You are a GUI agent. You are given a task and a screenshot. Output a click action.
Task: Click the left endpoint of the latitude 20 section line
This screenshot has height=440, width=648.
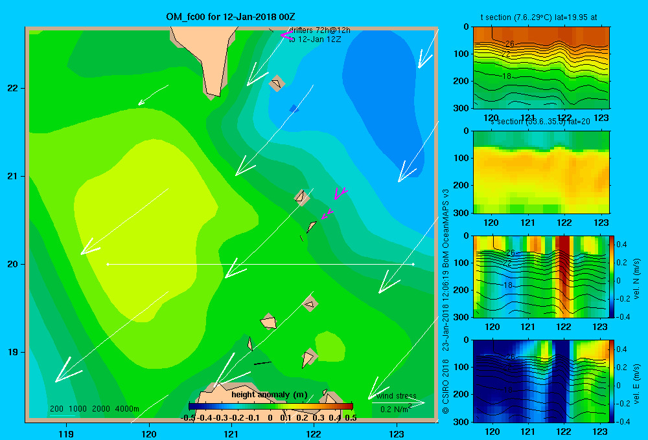point(108,264)
